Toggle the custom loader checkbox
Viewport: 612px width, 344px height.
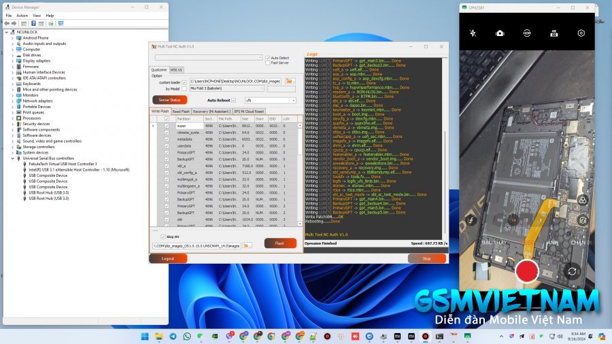coord(184,83)
